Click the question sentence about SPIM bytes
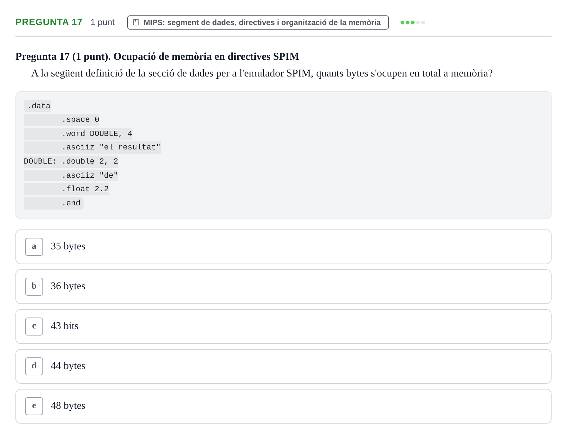Screen dimensions: 567x439 click(262, 74)
